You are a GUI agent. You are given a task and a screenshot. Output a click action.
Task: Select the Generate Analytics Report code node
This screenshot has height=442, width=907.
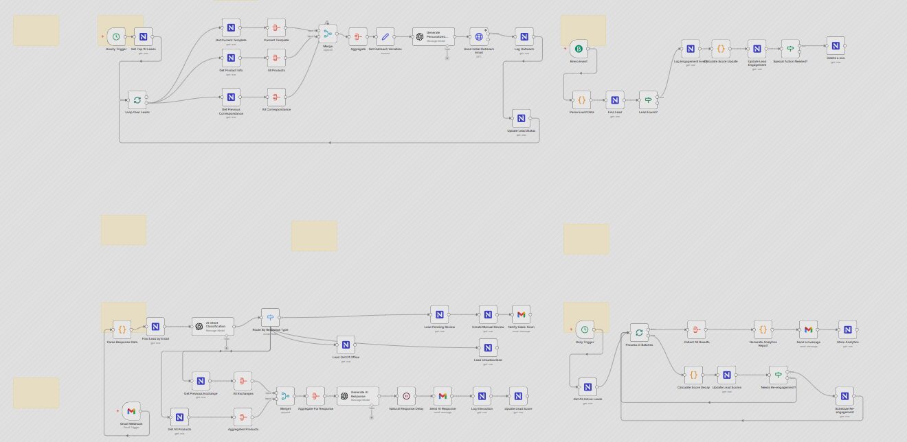[763, 329]
